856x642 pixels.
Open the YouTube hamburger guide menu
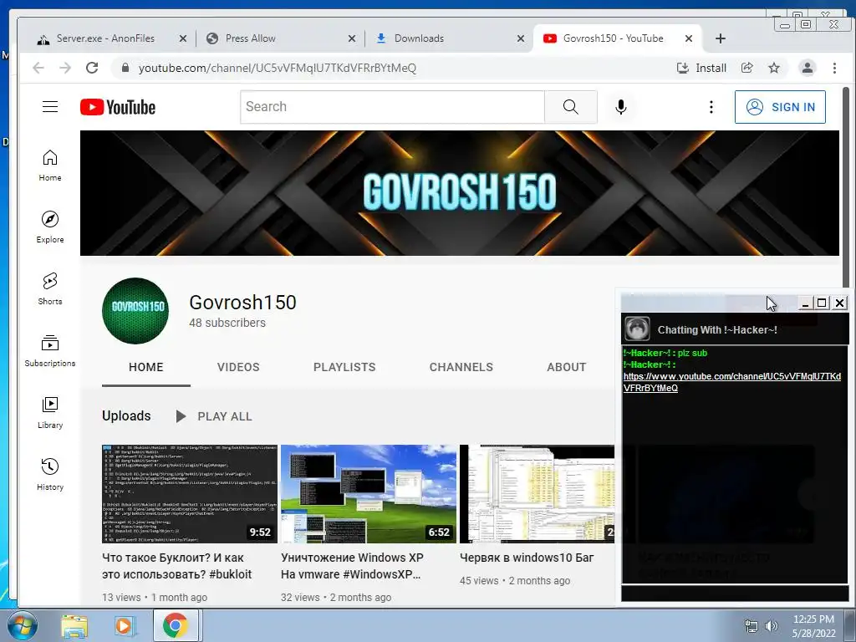point(50,106)
